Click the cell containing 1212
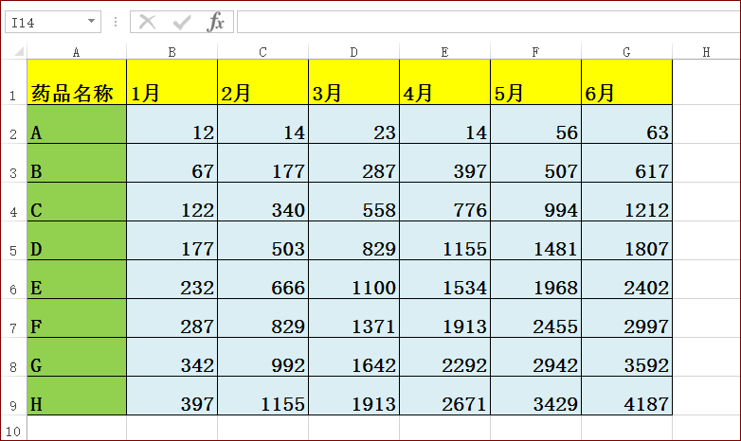The width and height of the screenshot is (741, 441). point(626,202)
